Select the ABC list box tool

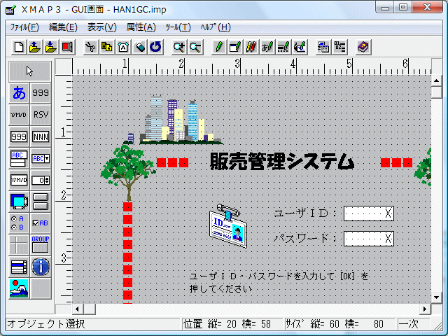tap(19, 158)
